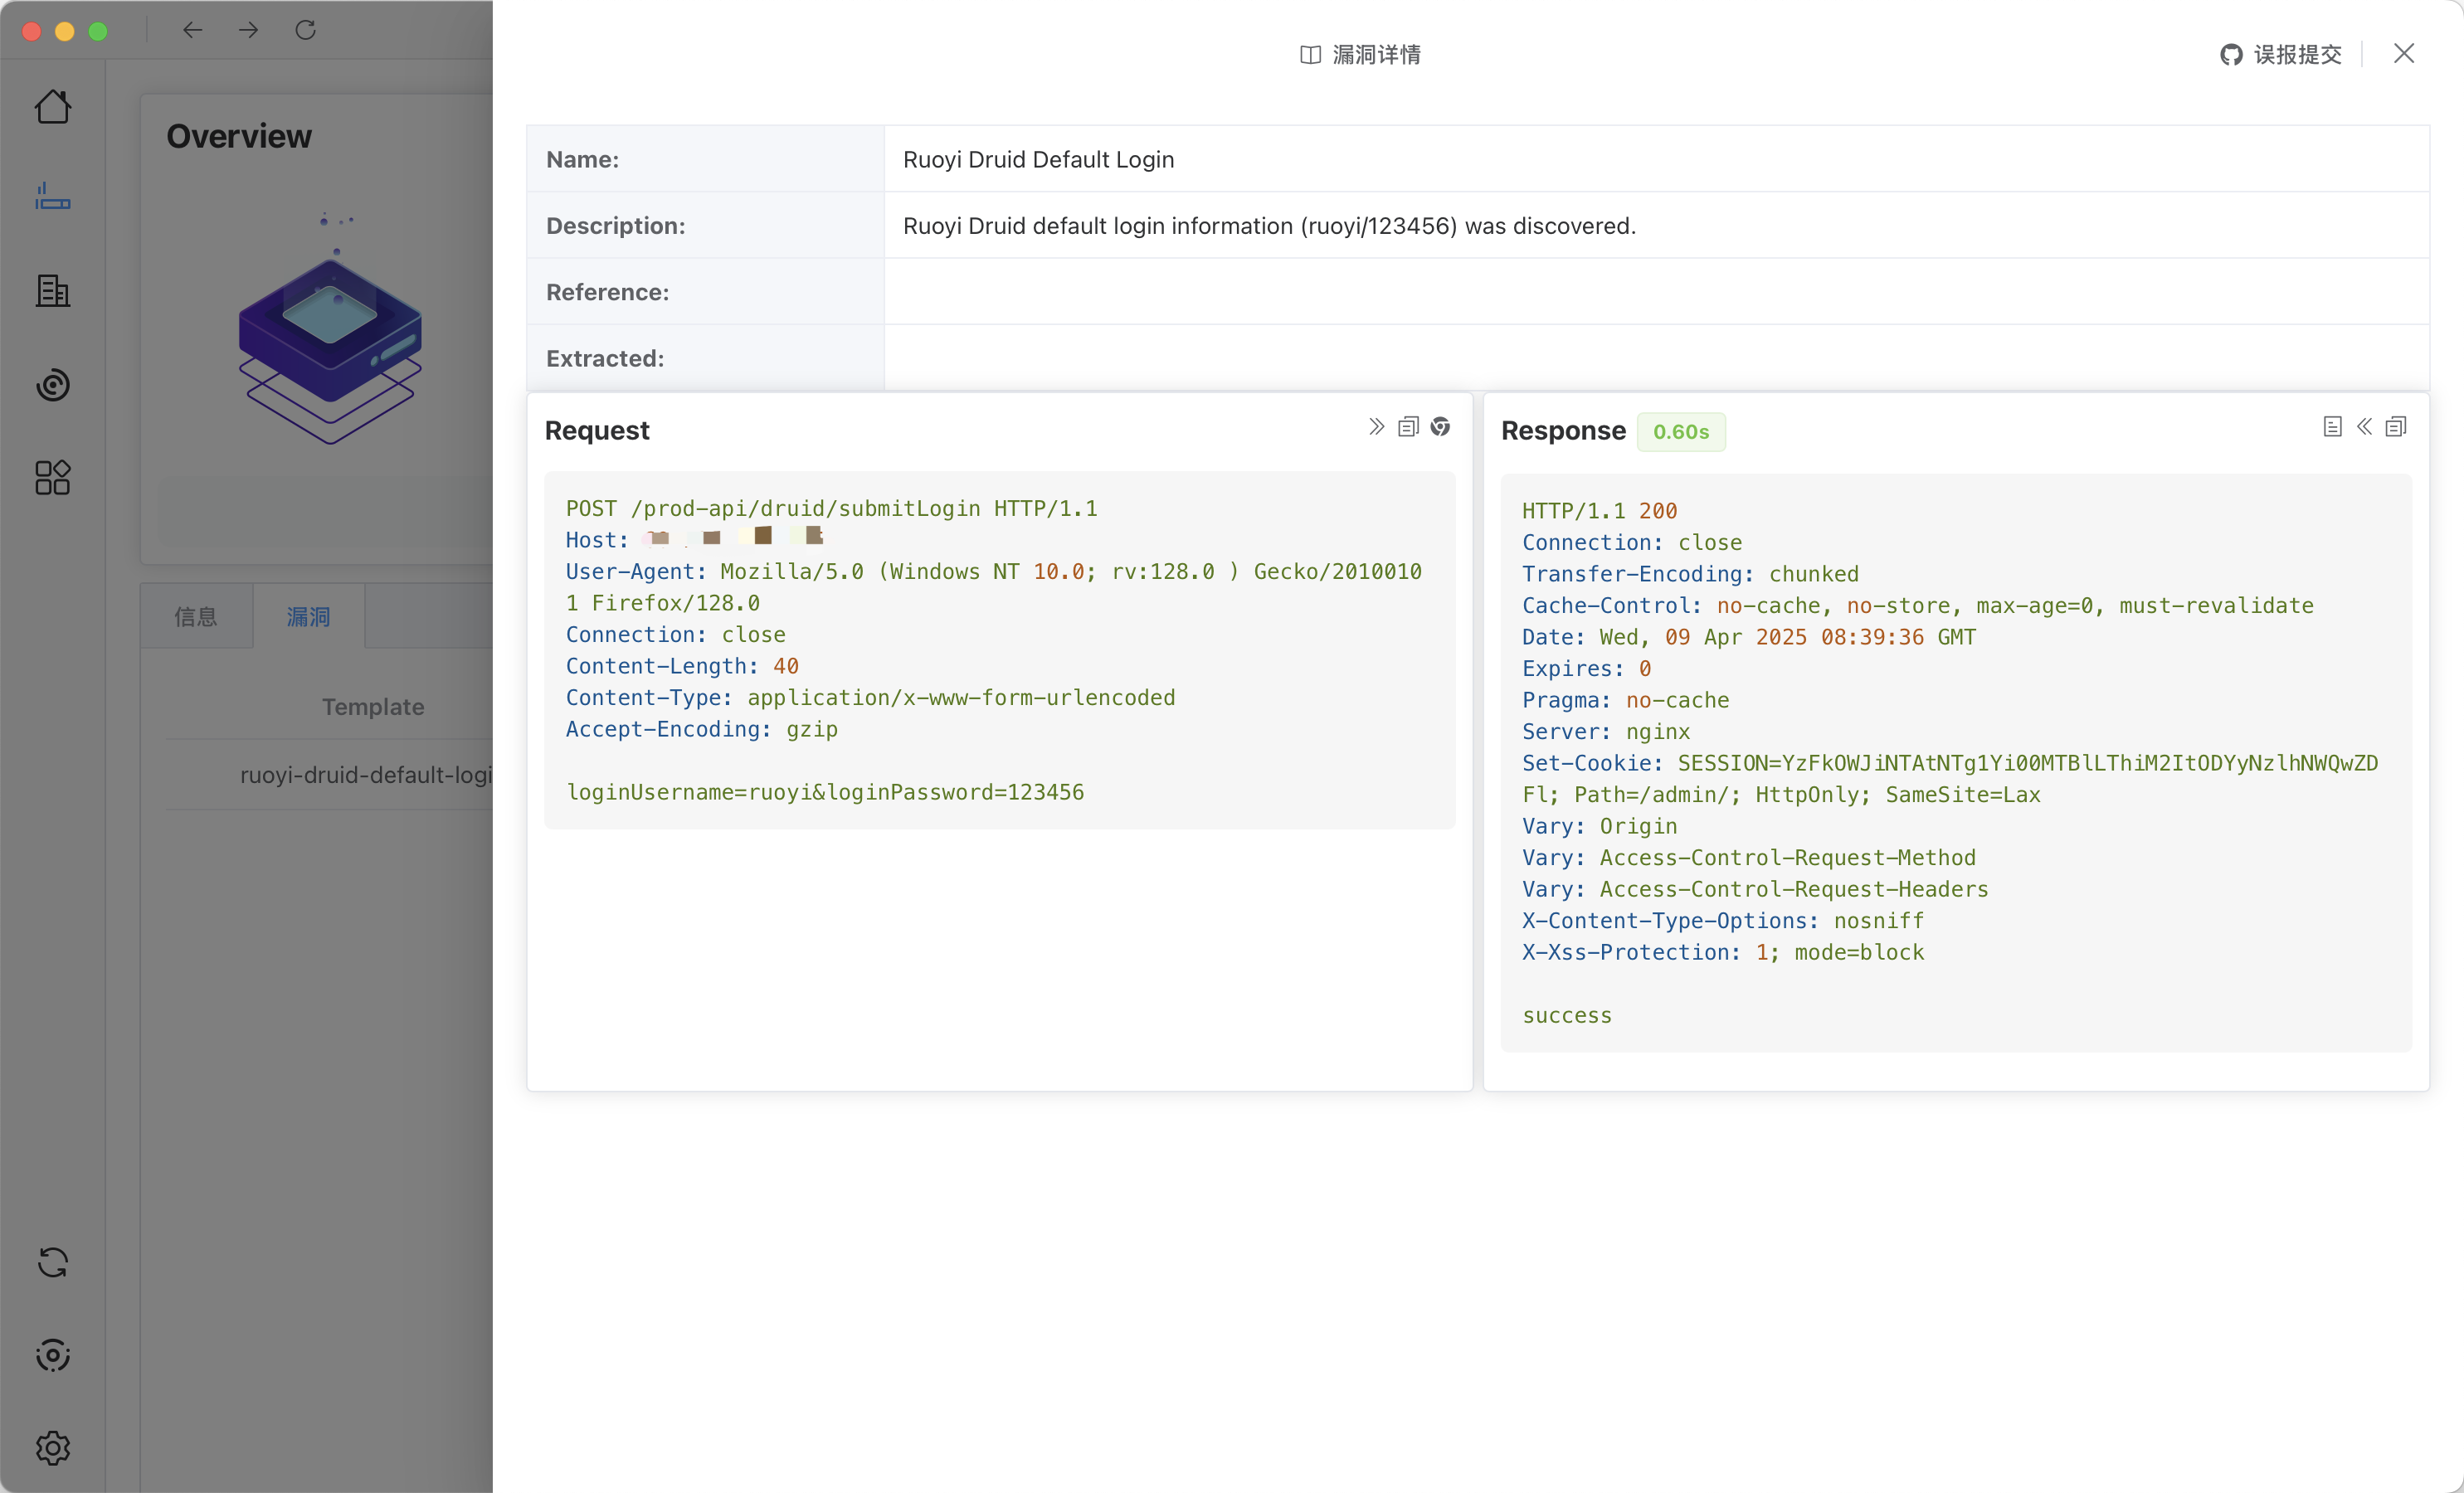
Task: Switch to the 漏洞 tab
Action: click(308, 617)
